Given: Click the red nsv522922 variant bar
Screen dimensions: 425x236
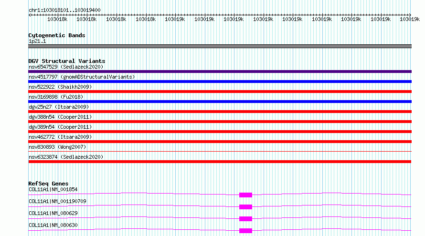Looking at the screenshot, I should [x=220, y=92].
